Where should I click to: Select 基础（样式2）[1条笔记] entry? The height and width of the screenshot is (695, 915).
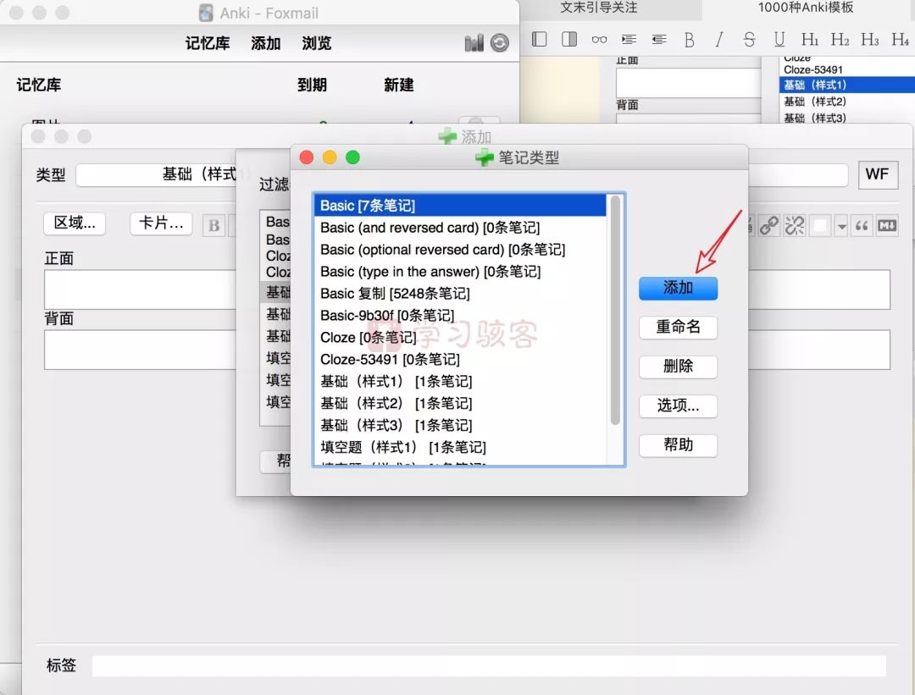pos(460,404)
